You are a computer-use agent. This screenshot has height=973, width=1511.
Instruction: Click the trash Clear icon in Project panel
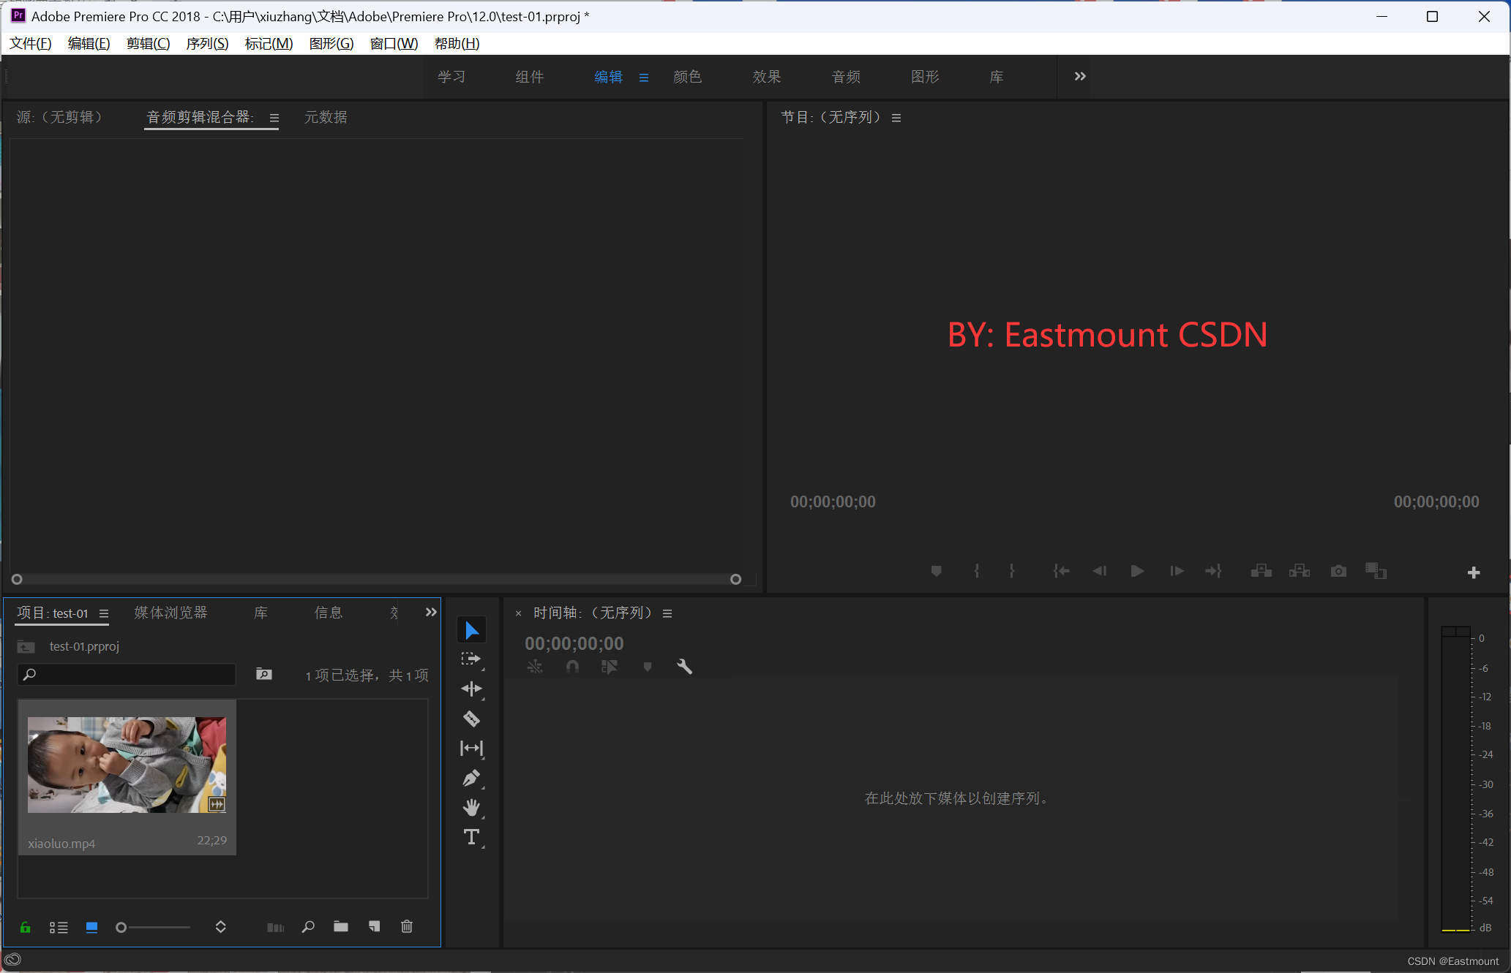[407, 927]
